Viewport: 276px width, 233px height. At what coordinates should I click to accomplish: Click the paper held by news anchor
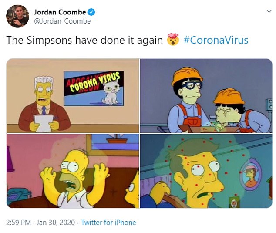pyautogui.click(x=43, y=123)
